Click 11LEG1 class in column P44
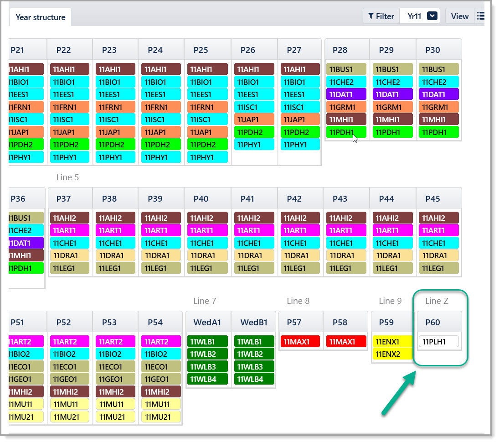The height and width of the screenshot is (443, 499). point(393,268)
